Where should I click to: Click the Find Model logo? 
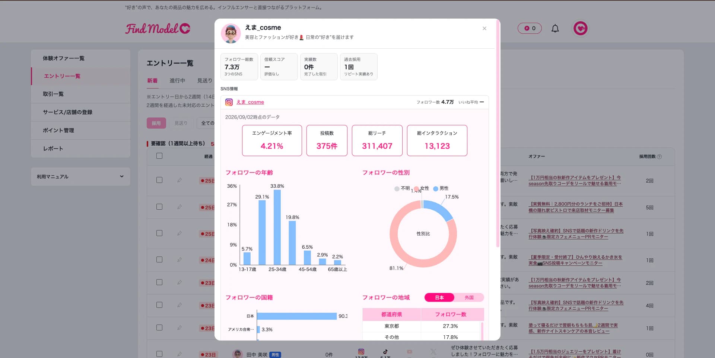point(158,28)
